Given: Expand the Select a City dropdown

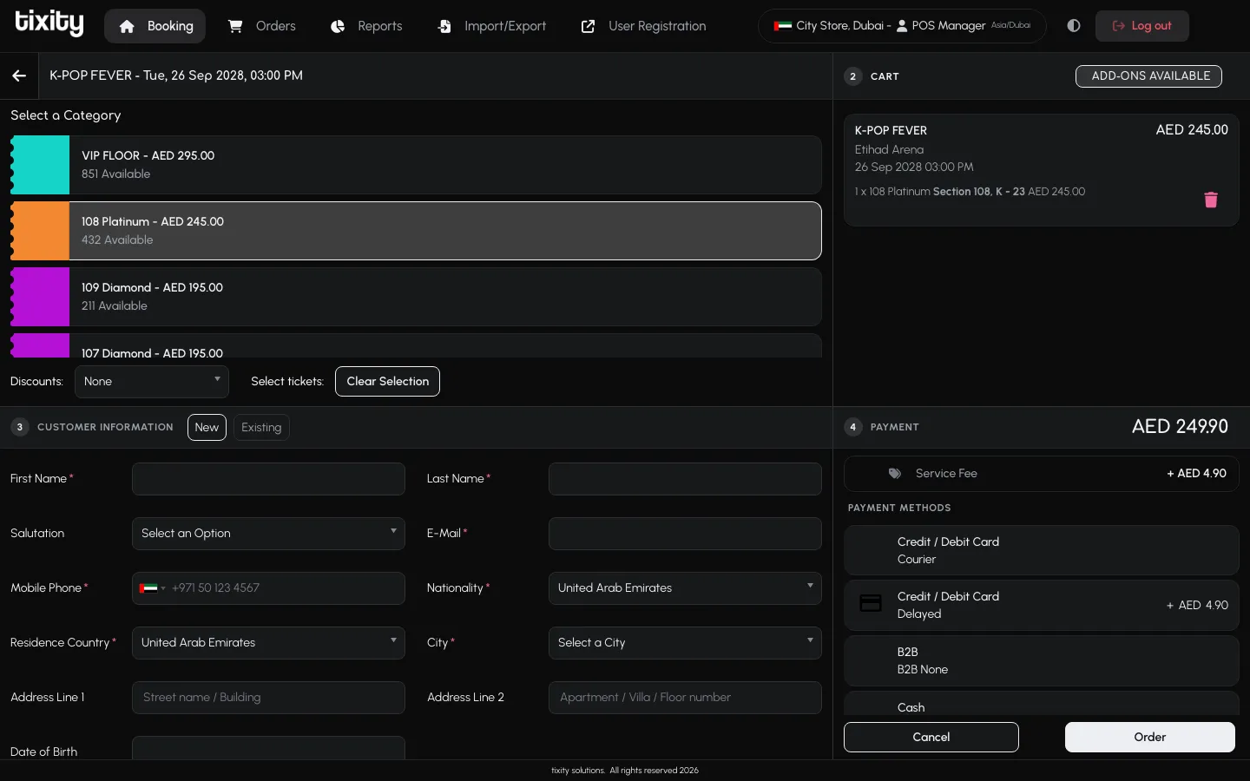Looking at the screenshot, I should (685, 643).
